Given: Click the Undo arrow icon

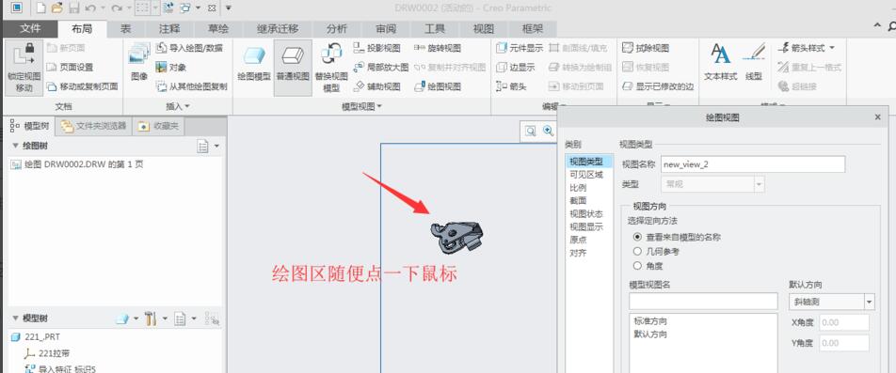Looking at the screenshot, I should click(x=91, y=8).
